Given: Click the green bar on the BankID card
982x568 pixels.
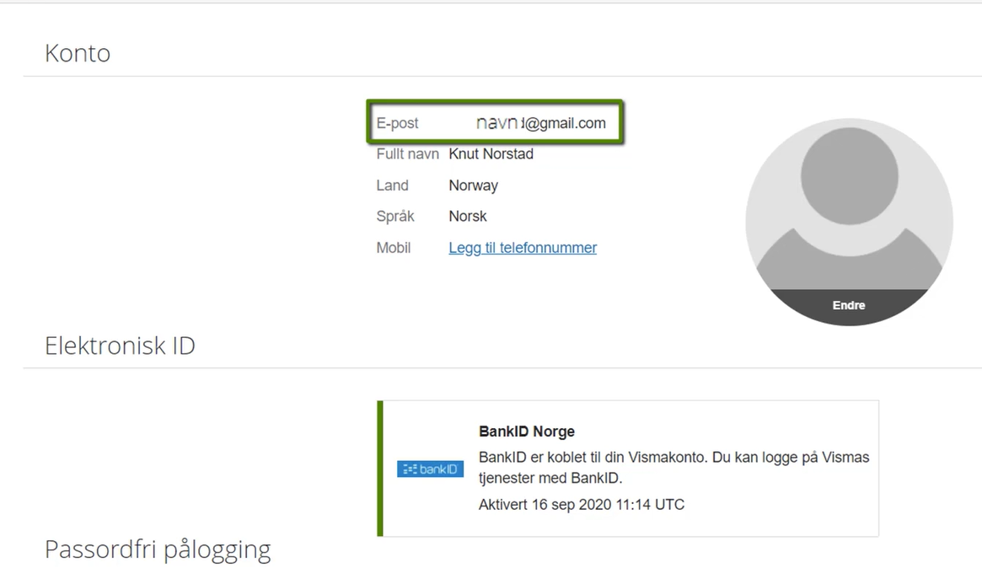Looking at the screenshot, I should pyautogui.click(x=379, y=469).
